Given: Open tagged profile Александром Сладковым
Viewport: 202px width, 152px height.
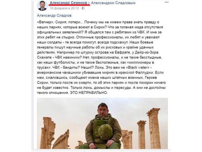Looking at the screenshot, I should (113, 3).
